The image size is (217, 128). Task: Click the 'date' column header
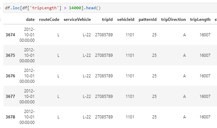coord(30,20)
